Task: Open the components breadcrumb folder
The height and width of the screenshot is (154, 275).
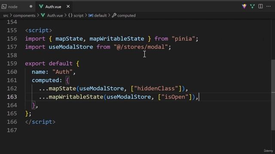Action: (24, 15)
